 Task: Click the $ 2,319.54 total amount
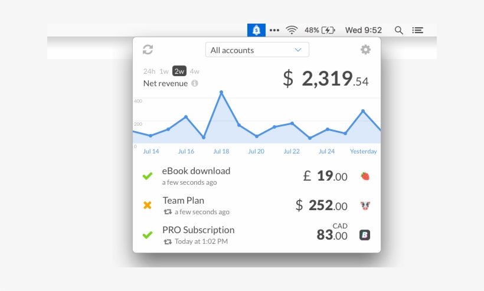325,79
